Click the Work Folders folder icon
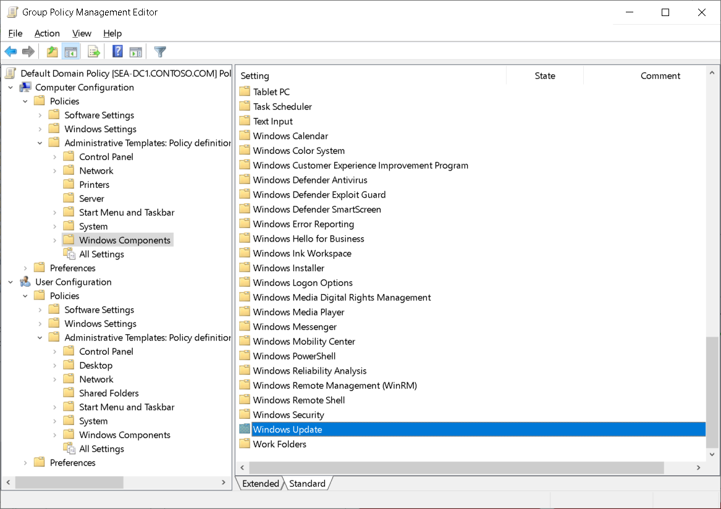 click(245, 444)
